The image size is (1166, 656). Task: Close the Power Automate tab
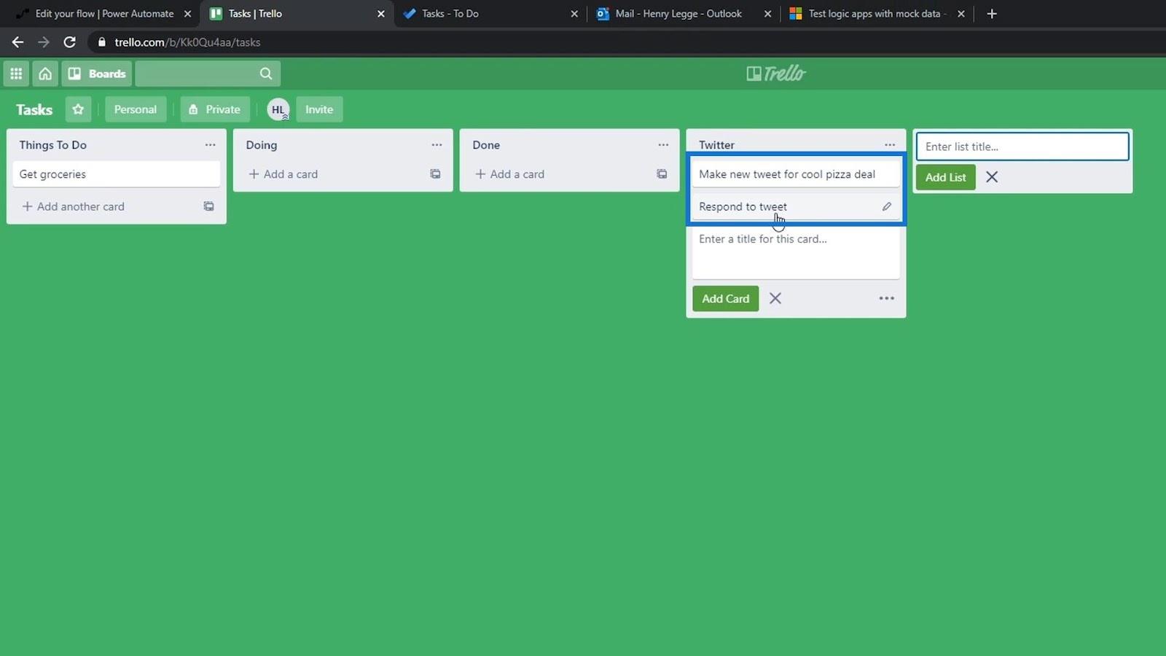187,14
